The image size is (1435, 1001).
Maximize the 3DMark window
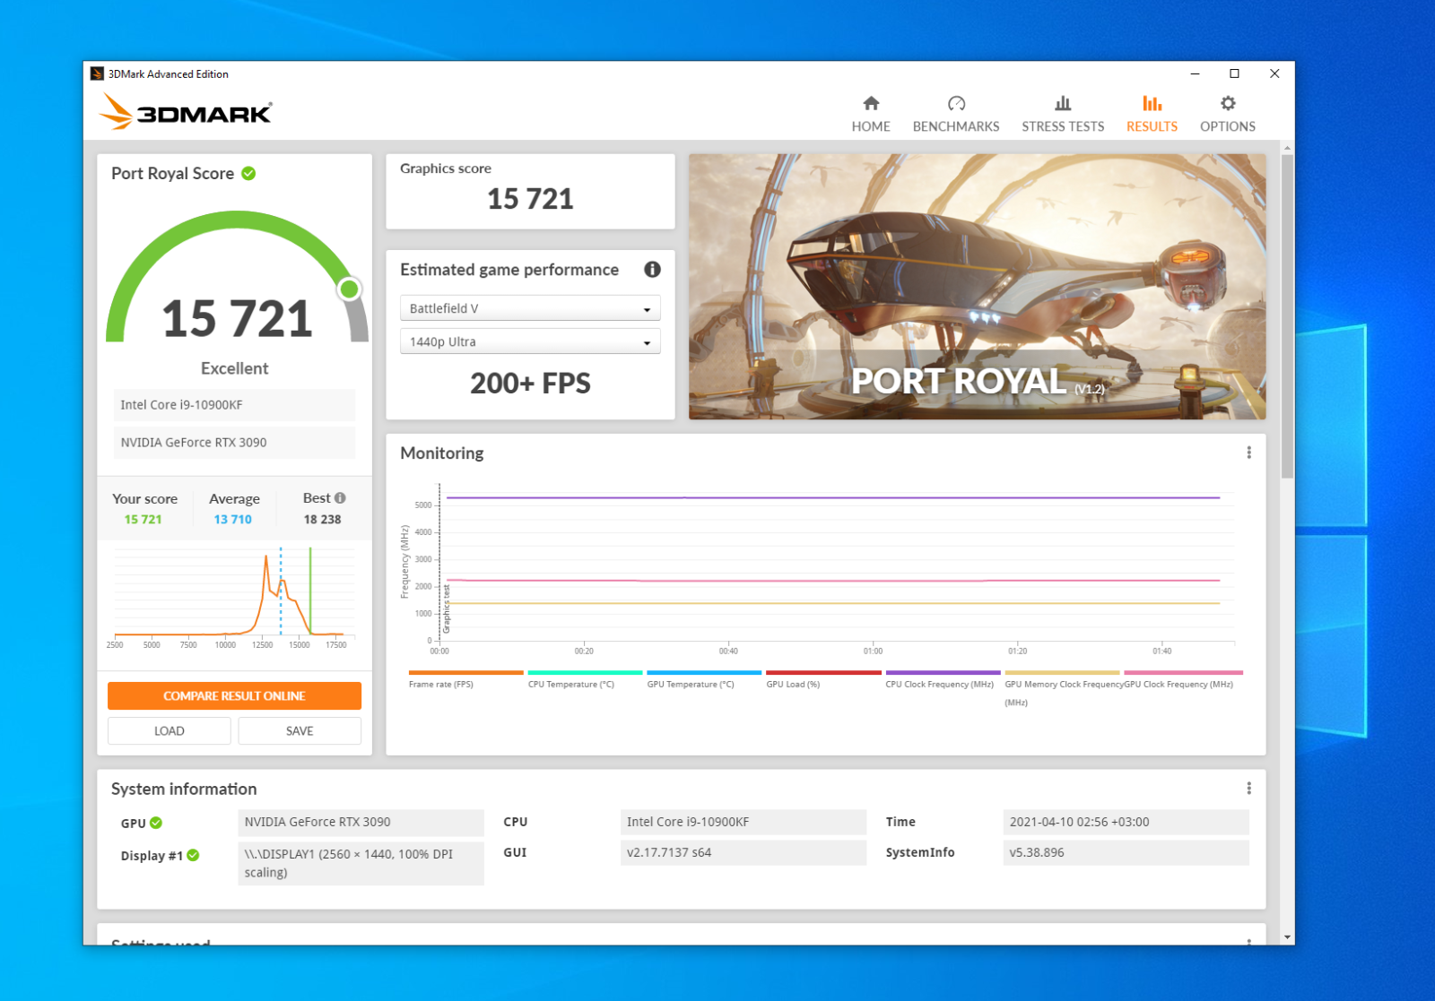pos(1234,73)
